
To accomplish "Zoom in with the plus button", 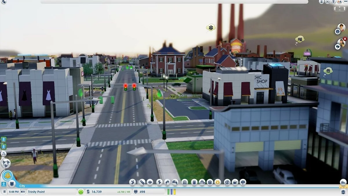I will pos(340,7).
